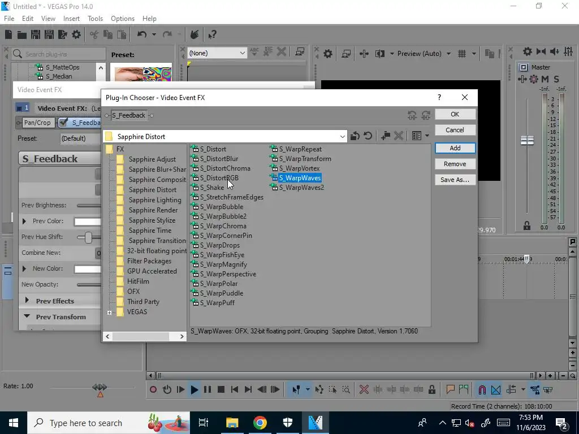Click the Save As... button
579x434 pixels.
click(x=455, y=180)
